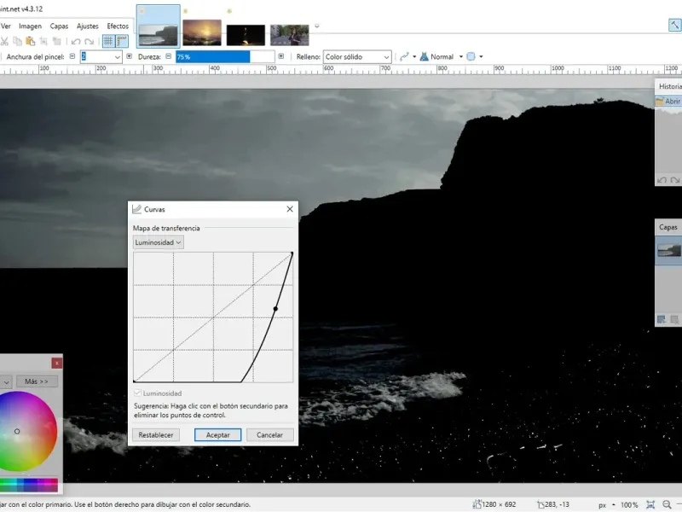Increase hardness with plus button
The width and height of the screenshot is (682, 512).
point(281,56)
